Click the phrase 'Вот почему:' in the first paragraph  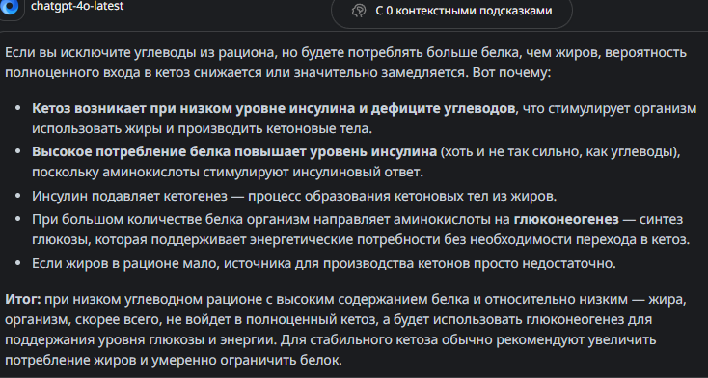[511, 73]
